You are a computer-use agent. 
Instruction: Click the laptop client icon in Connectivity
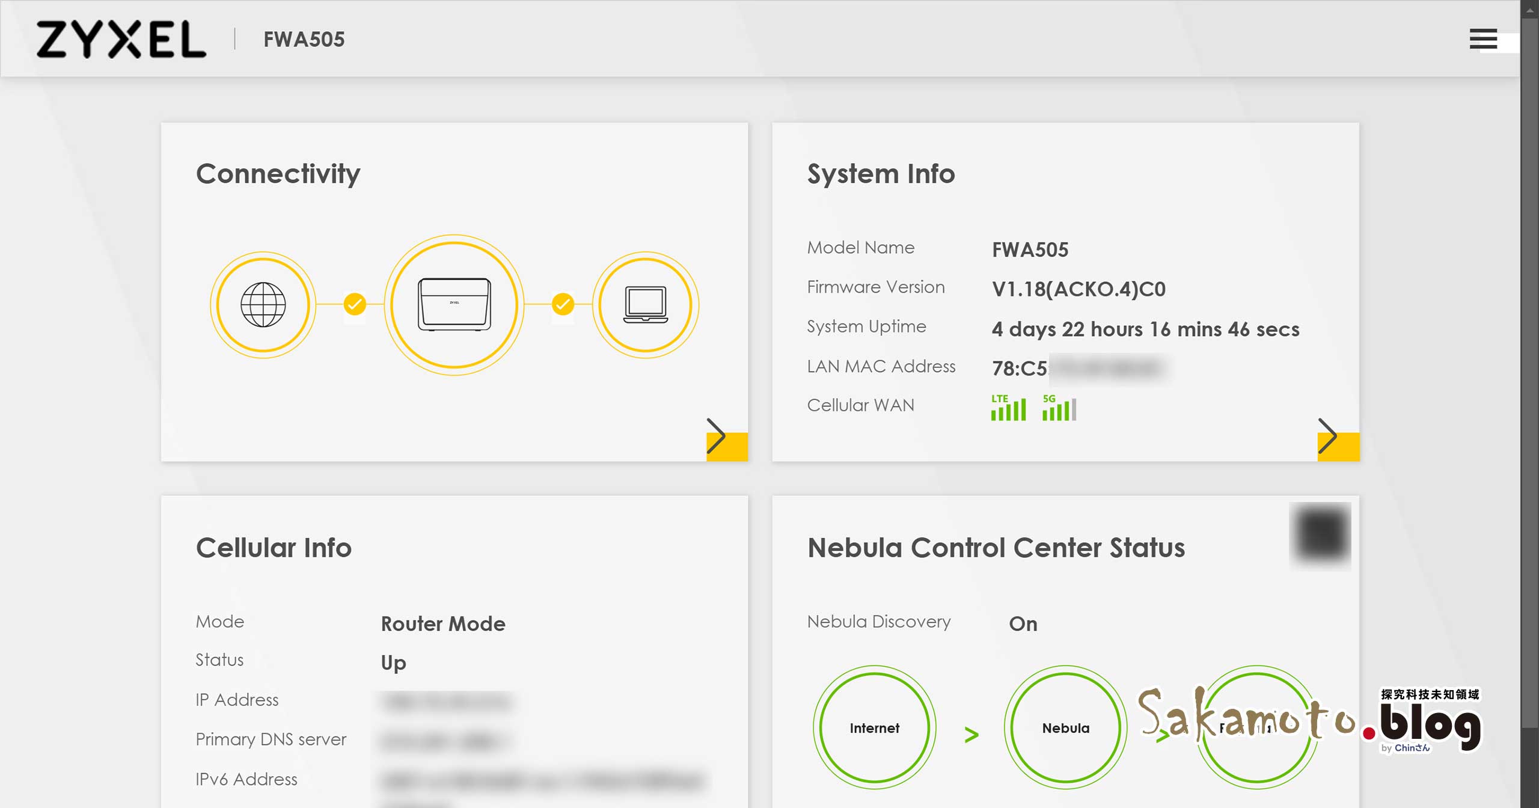point(646,305)
